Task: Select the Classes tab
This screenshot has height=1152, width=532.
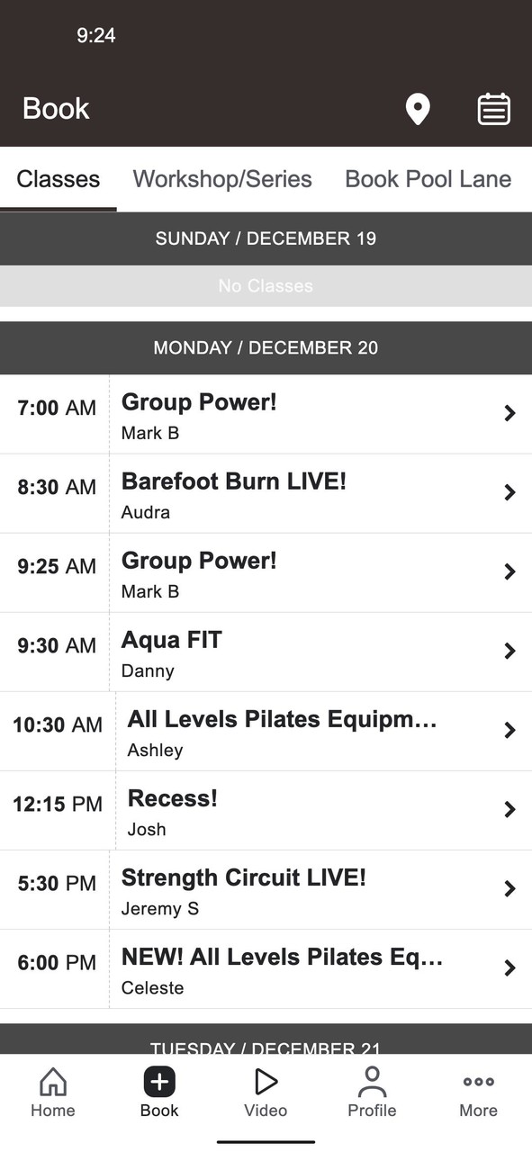Action: tap(59, 179)
